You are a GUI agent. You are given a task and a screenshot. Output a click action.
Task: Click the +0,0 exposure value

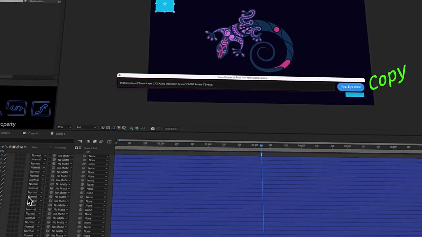(x=142, y=128)
